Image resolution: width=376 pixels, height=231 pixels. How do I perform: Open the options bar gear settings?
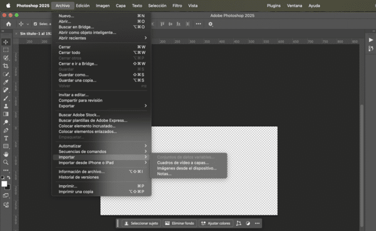(211, 24)
